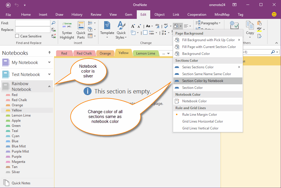Click the Replace All icon with red plus

tap(54, 36)
